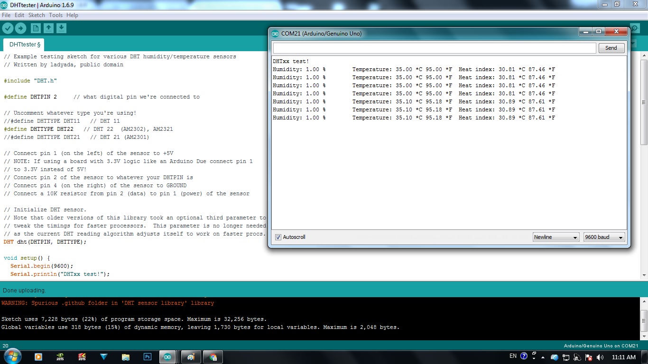The width and height of the screenshot is (648, 364).
Task: Click the console scroll-down arrow
Action: pyautogui.click(x=644, y=337)
